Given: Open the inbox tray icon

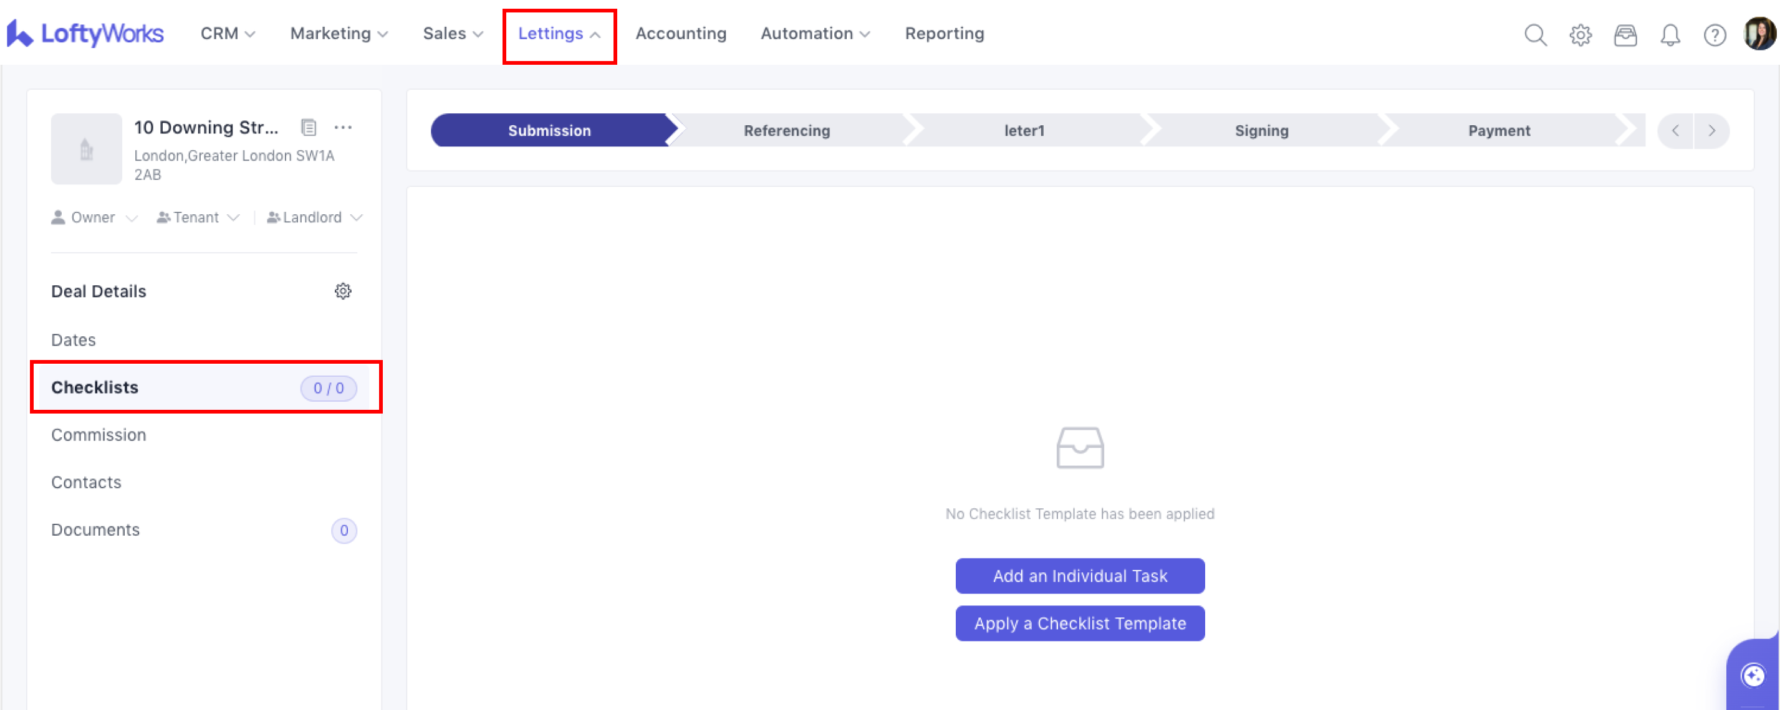Looking at the screenshot, I should 1625,34.
